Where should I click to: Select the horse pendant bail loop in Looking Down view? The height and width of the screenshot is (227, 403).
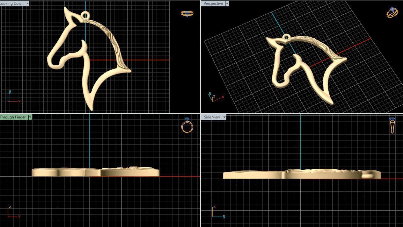[x=85, y=15]
